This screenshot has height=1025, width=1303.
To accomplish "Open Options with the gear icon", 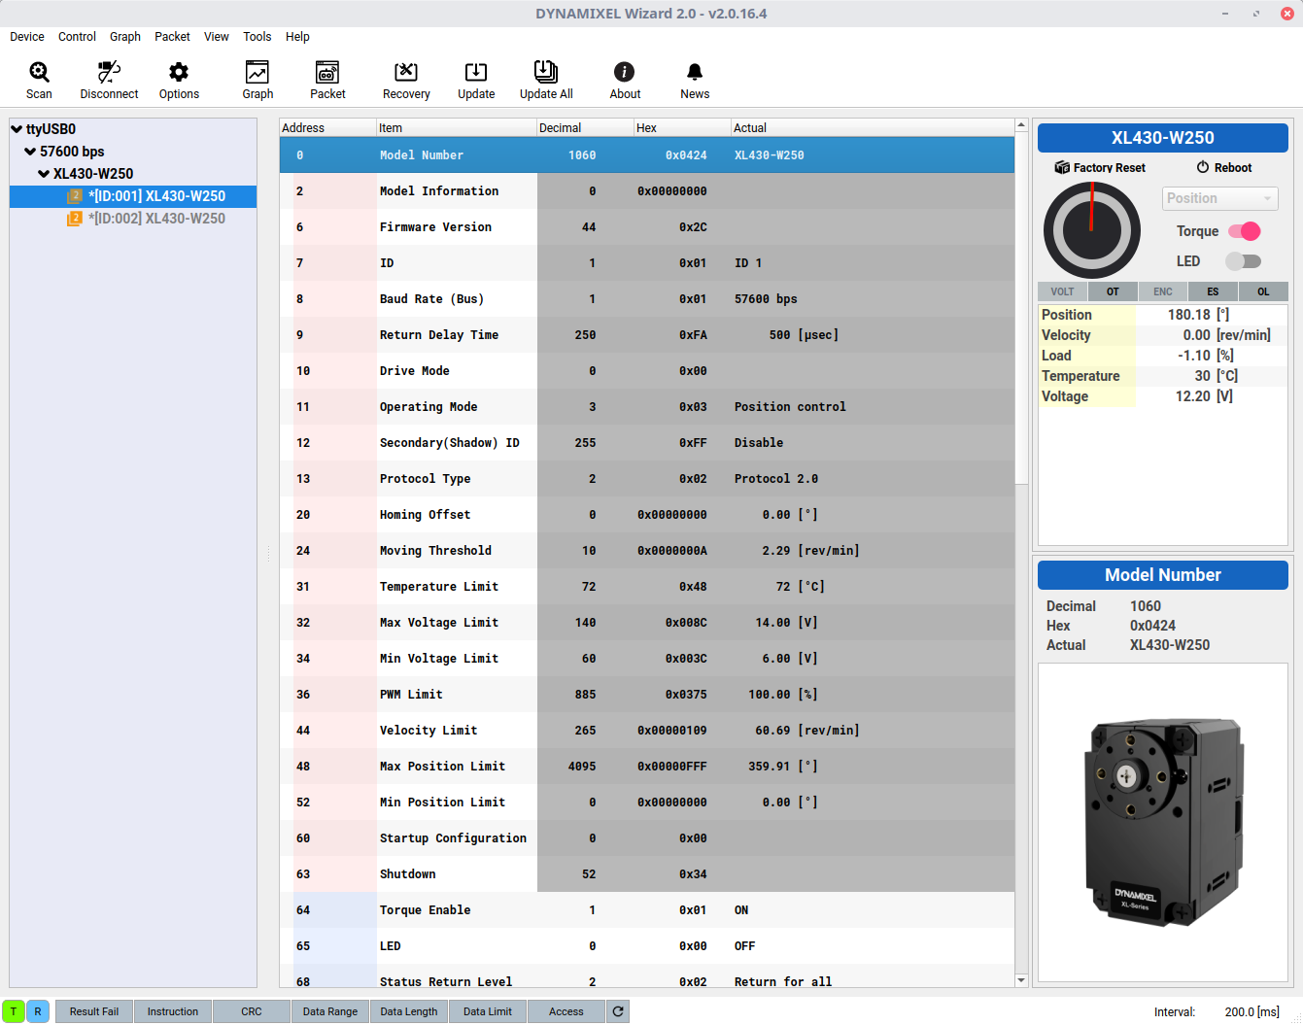I will point(179,72).
